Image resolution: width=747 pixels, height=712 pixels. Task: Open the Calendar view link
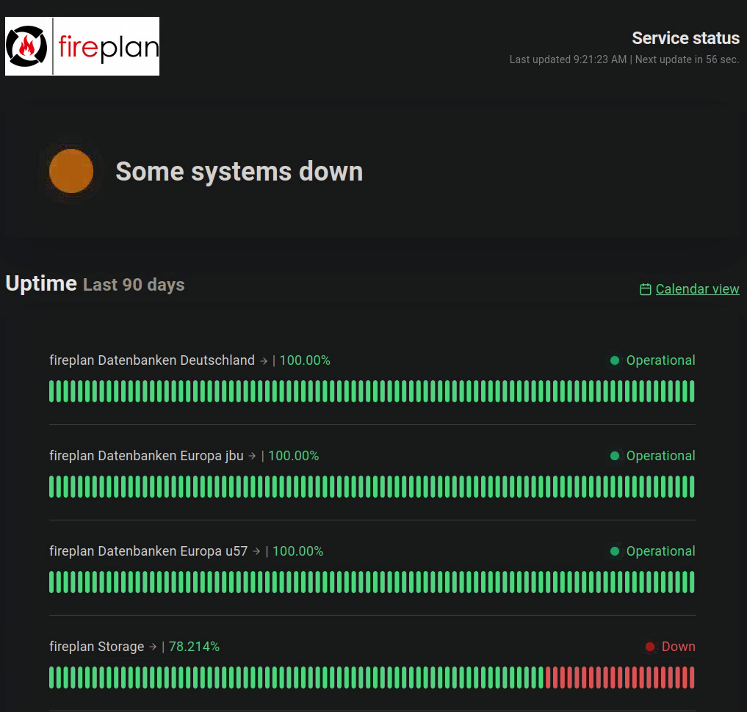point(697,289)
